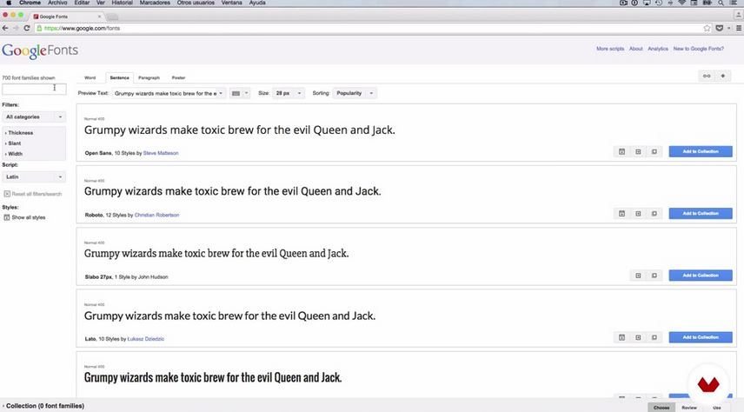
Task: Open Steve Matteson designer link
Action: pyautogui.click(x=161, y=153)
